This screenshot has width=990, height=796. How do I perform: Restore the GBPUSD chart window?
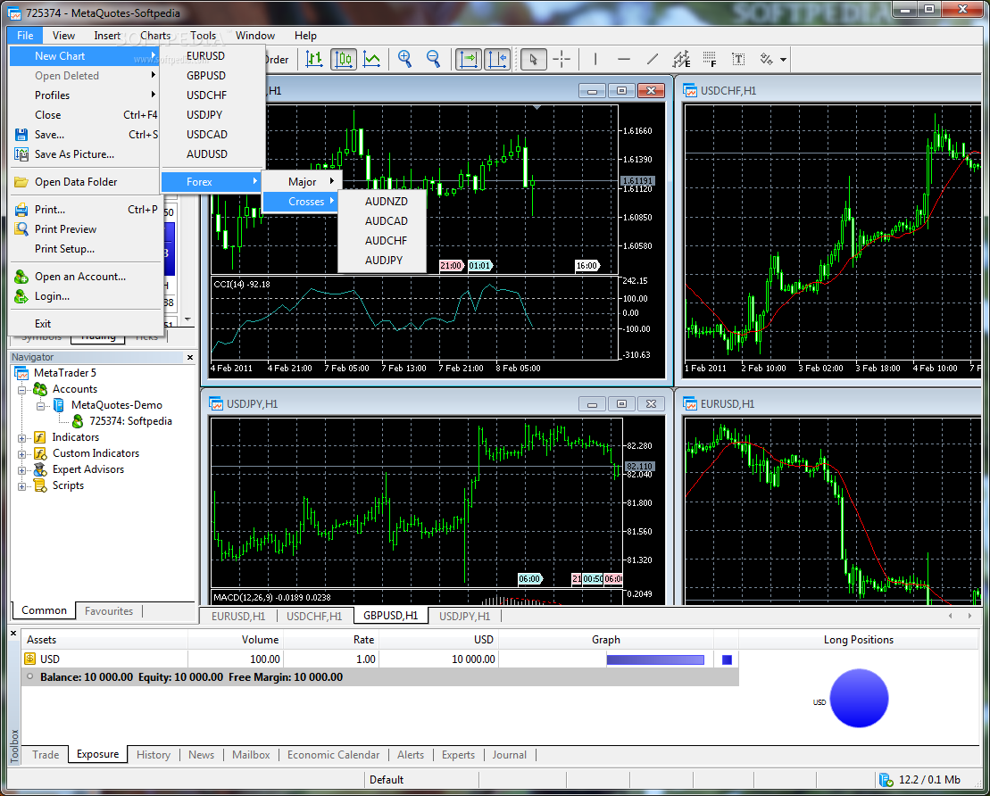[621, 91]
